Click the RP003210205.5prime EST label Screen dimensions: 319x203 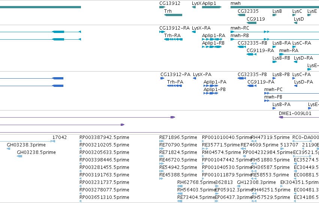coord(104,145)
